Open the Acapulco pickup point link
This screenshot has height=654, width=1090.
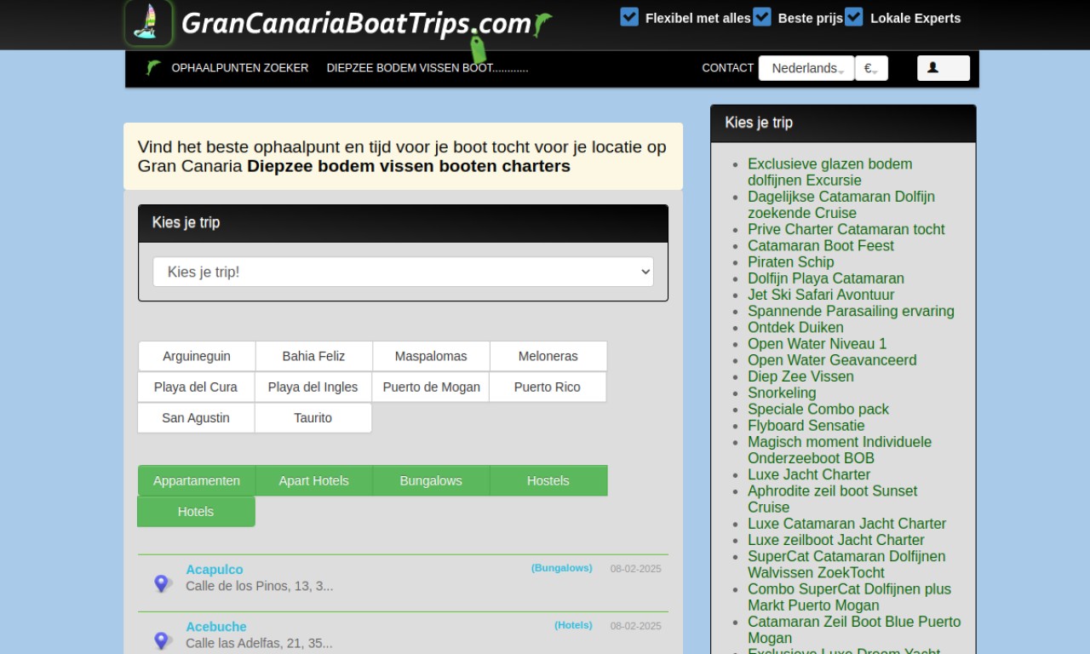(x=215, y=570)
